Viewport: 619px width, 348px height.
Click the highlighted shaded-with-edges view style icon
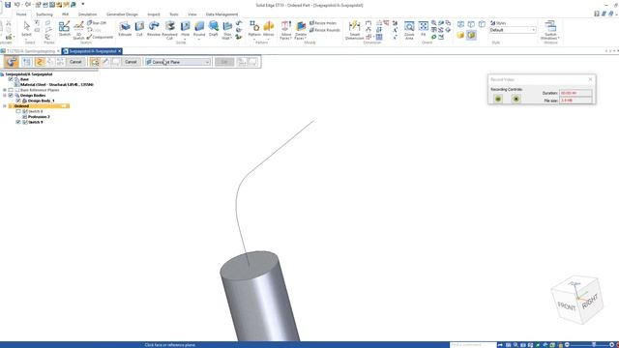471,35
